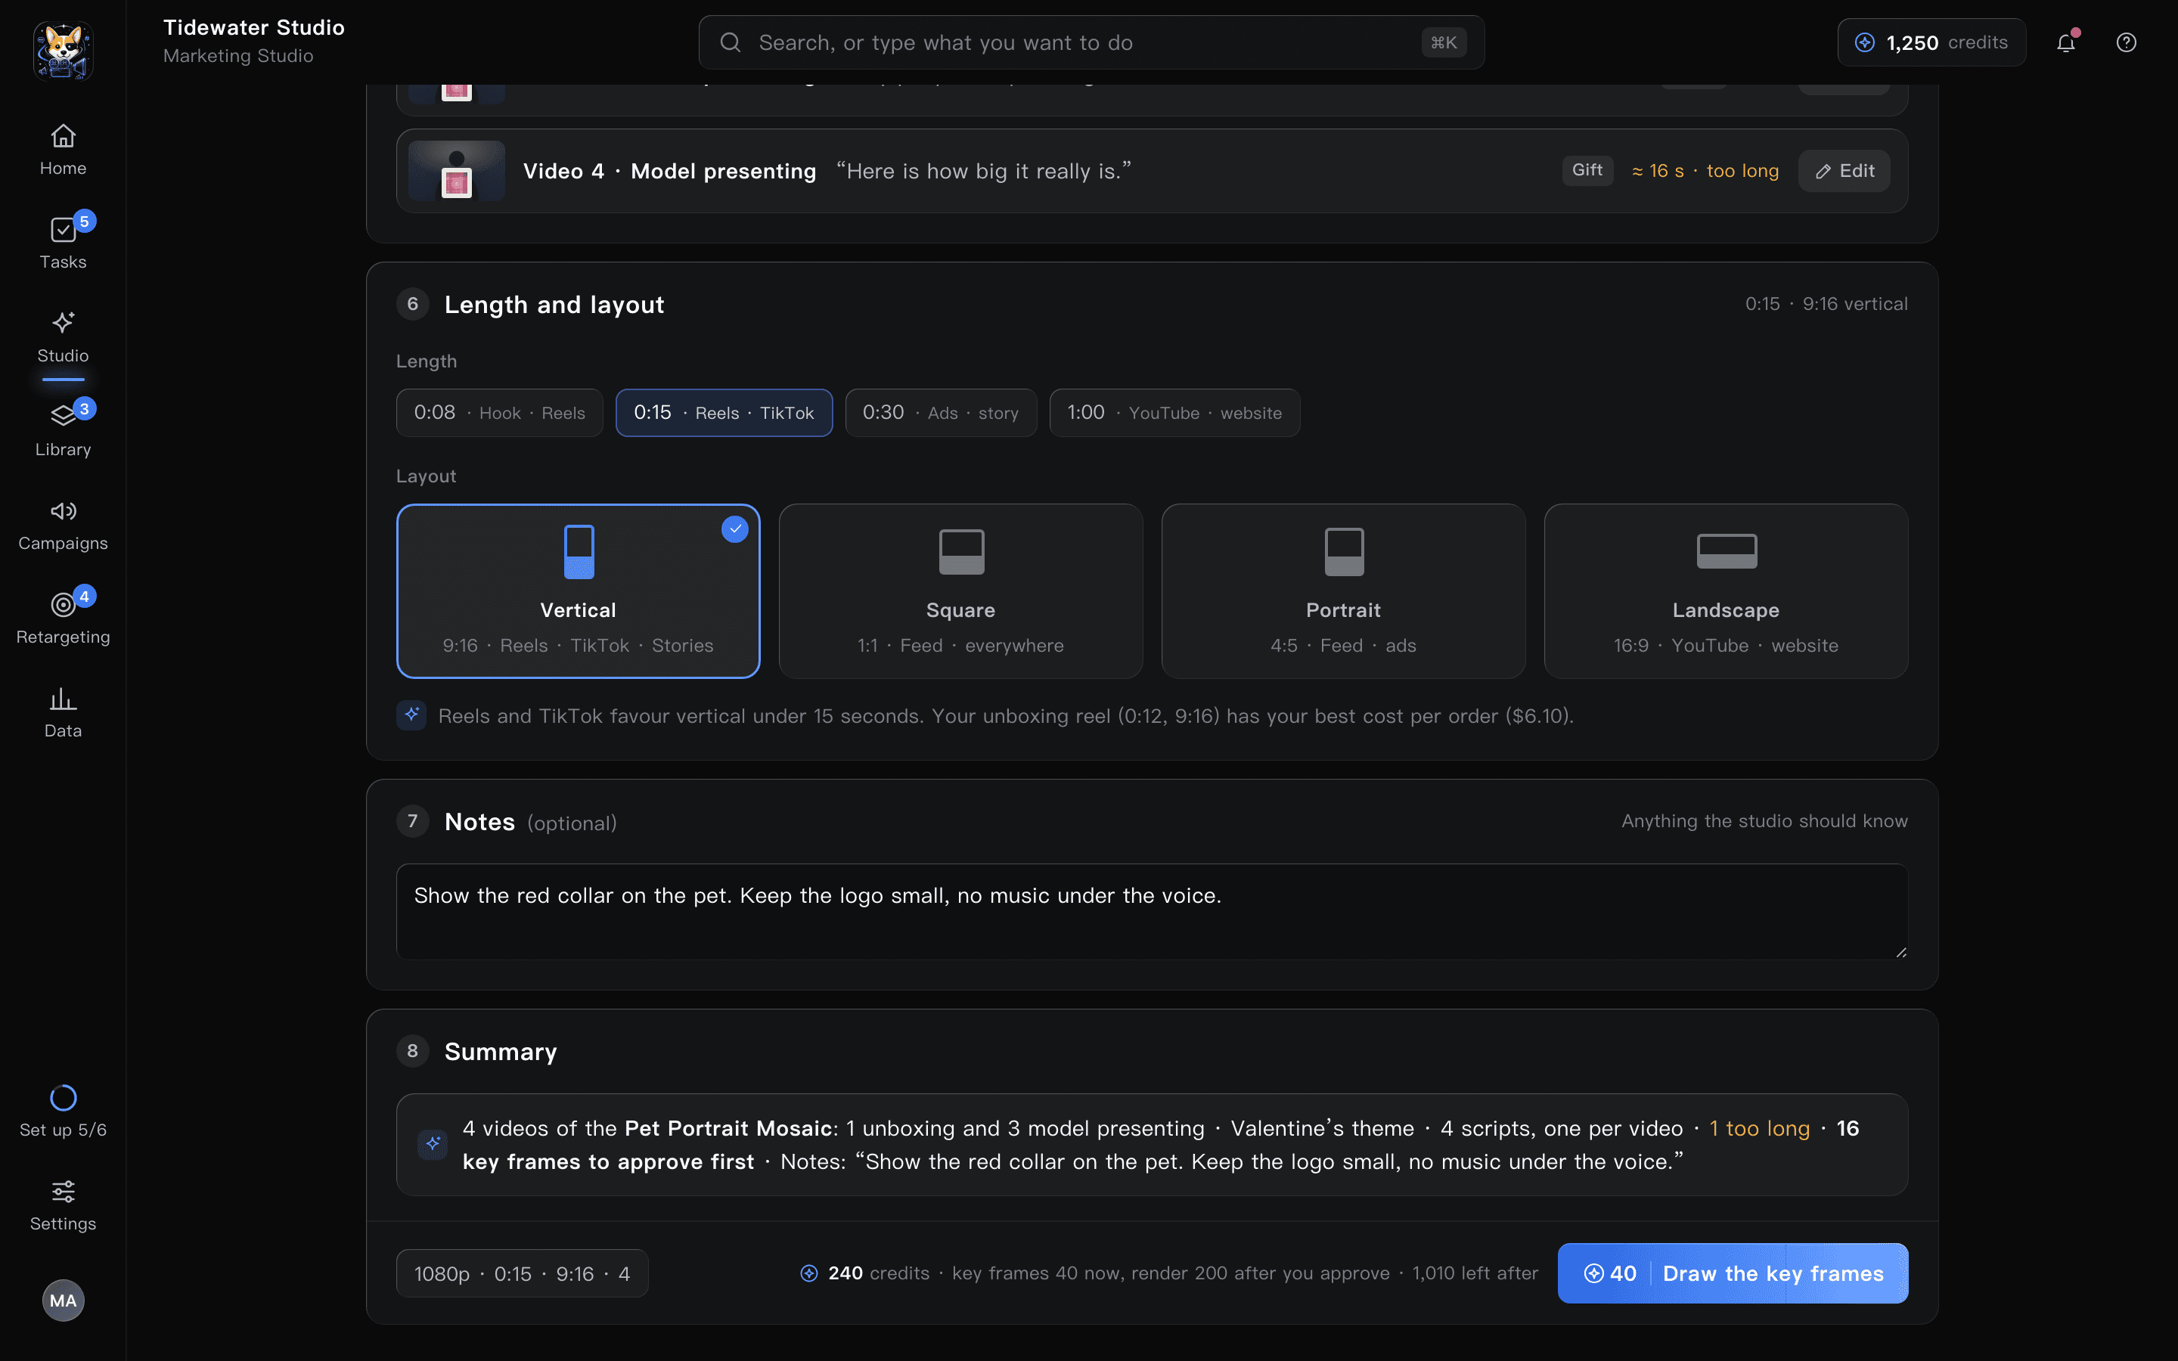Focus the search or command field
2178x1361 pixels.
(x=1091, y=42)
